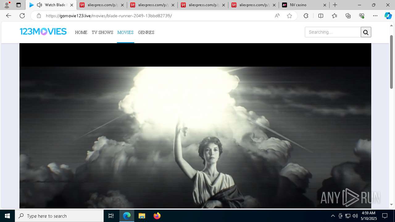Click the magnifier search button
This screenshot has height=222, width=395.
pos(366,32)
